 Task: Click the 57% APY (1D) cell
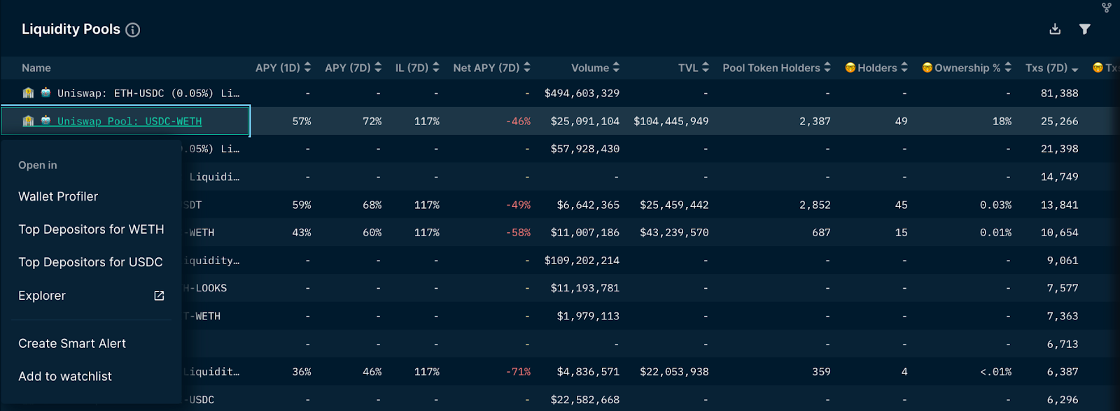tap(302, 121)
